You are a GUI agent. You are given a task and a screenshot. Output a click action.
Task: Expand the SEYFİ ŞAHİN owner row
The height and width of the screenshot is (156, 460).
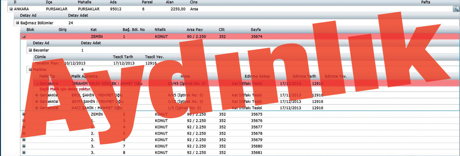[37, 101]
